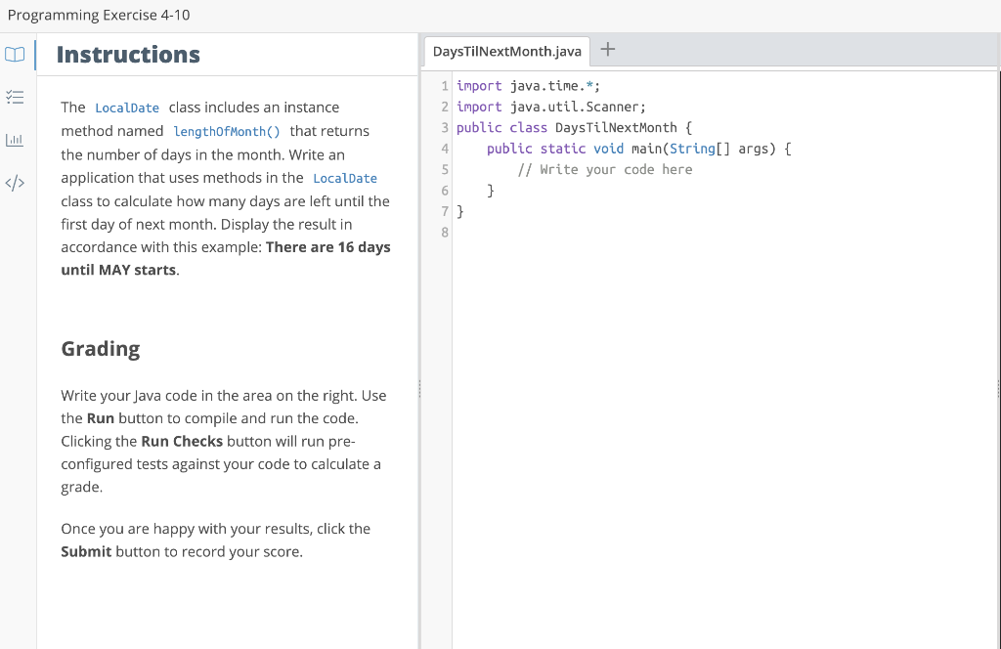
Task: Click the panel divider between instructions and editor
Action: (x=420, y=388)
